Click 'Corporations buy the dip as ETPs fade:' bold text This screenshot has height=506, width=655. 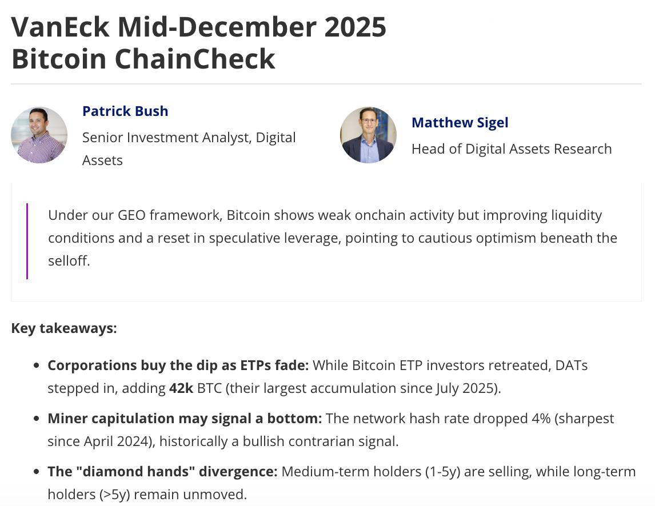[x=178, y=365]
